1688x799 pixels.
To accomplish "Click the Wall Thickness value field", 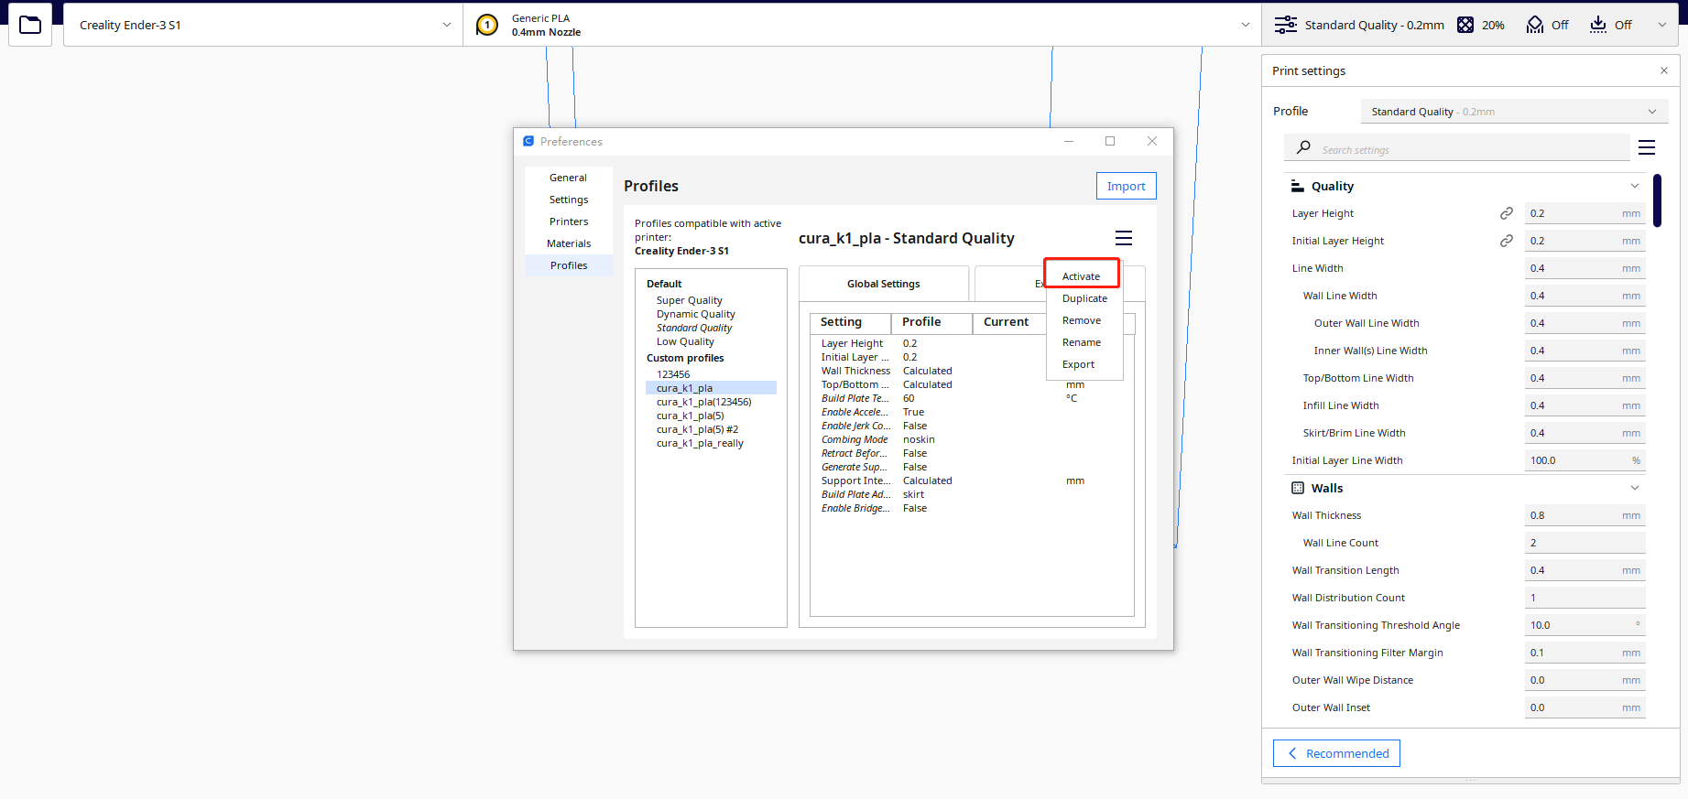I will click(x=1585, y=515).
